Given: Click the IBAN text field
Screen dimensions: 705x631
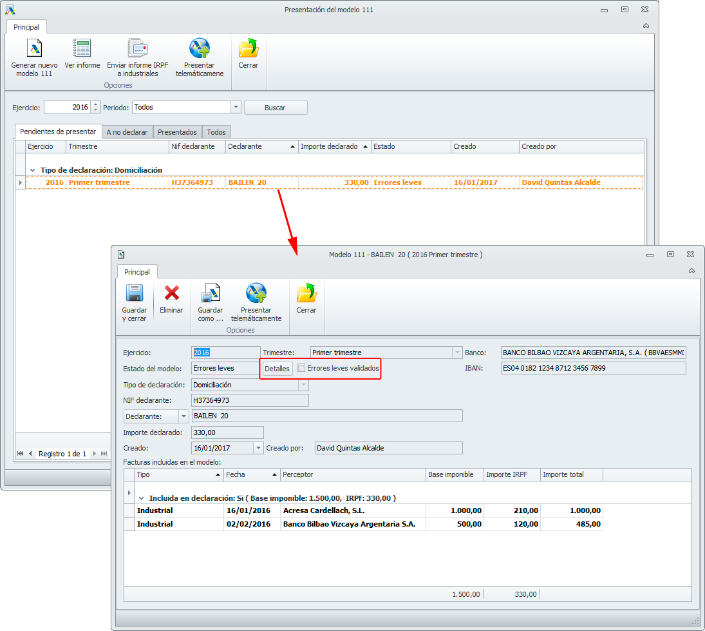Looking at the screenshot, I should 593,368.
